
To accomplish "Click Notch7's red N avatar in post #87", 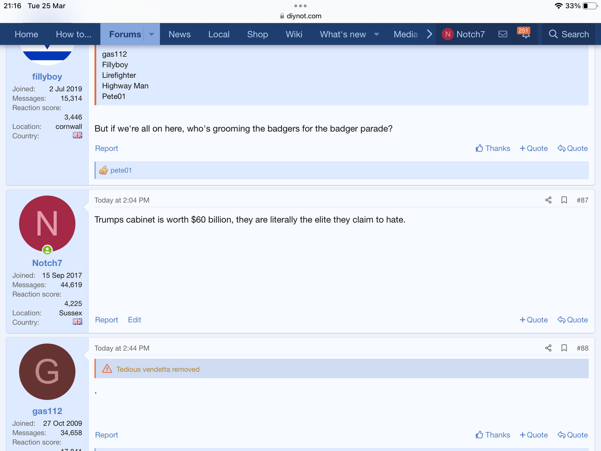I will coord(47,224).
